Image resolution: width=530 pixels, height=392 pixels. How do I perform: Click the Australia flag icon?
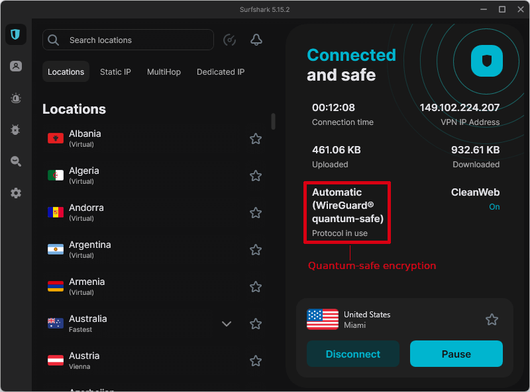tap(56, 323)
